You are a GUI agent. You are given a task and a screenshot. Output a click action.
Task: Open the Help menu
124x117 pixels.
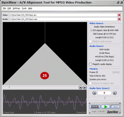(x=30, y=8)
